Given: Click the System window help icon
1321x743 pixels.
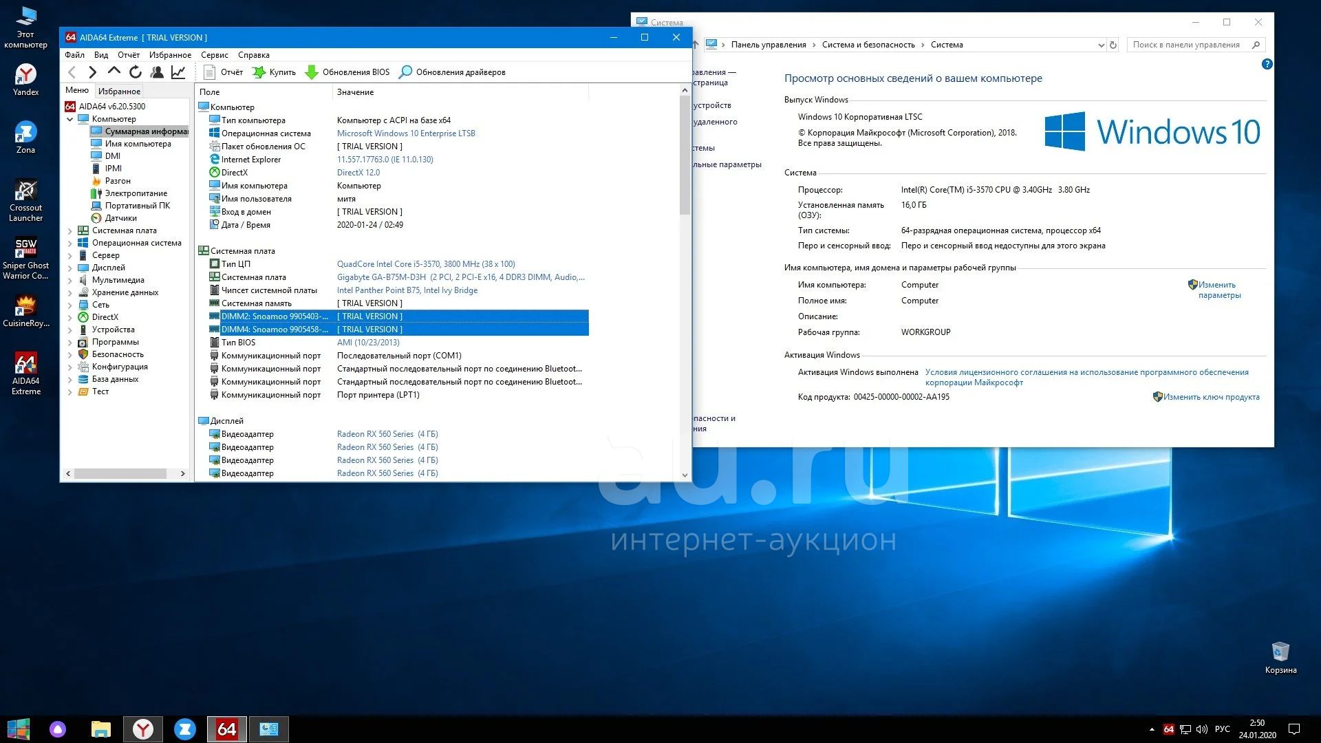Looking at the screenshot, I should click(x=1267, y=64).
